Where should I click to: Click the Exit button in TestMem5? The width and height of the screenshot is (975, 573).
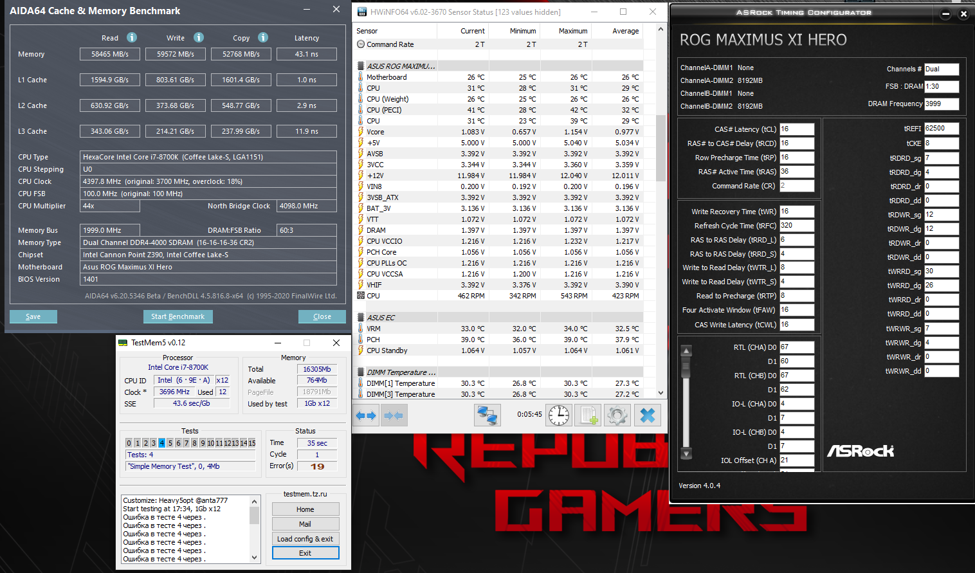click(305, 553)
